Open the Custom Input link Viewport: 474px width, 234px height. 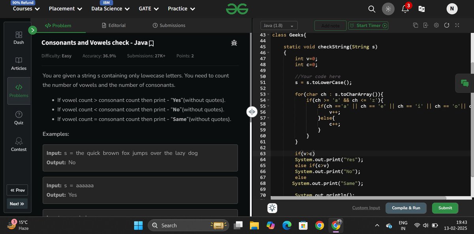tap(366, 208)
